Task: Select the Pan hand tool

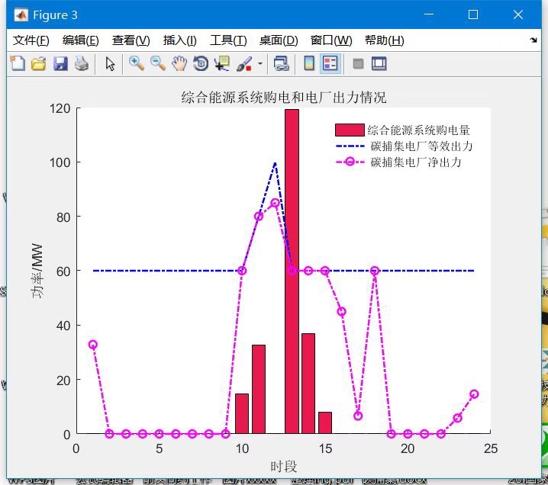Action: 179,63
